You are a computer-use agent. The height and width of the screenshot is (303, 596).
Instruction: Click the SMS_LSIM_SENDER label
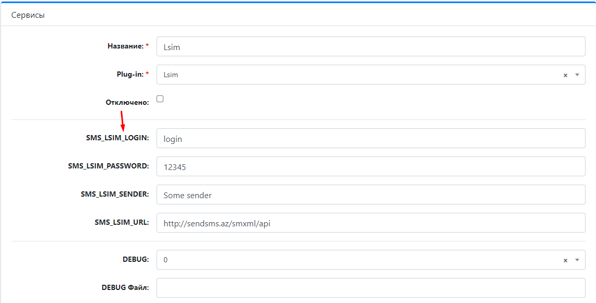tap(115, 194)
